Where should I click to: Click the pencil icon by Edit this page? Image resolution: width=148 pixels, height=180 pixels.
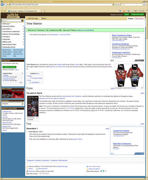coord(27,18)
